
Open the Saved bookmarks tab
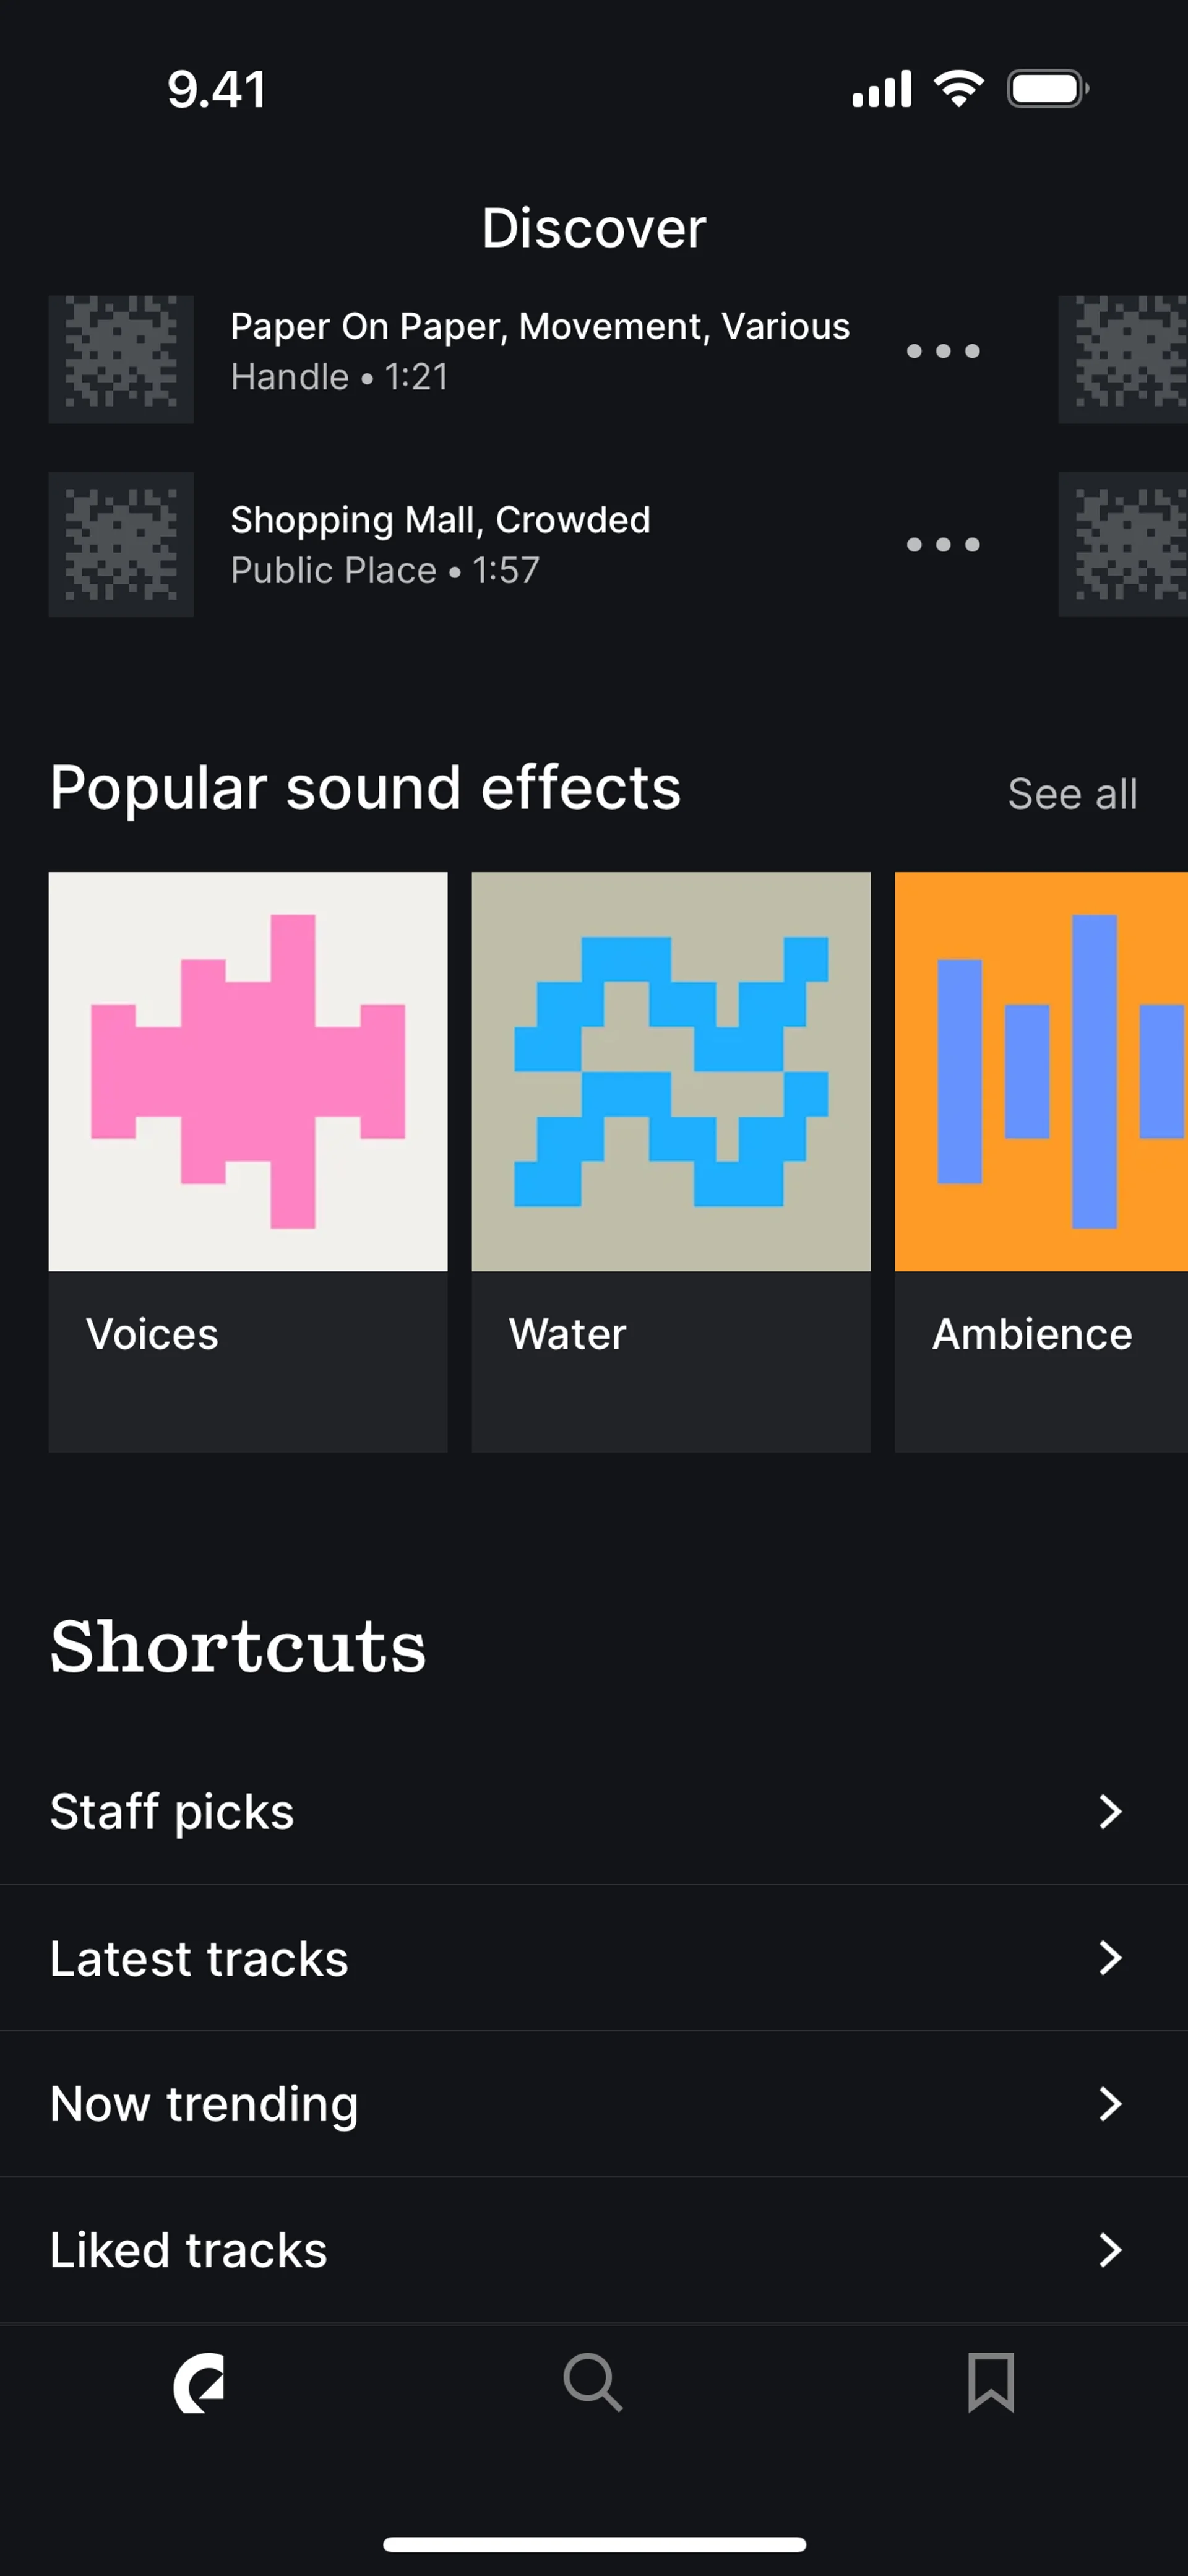click(990, 2382)
